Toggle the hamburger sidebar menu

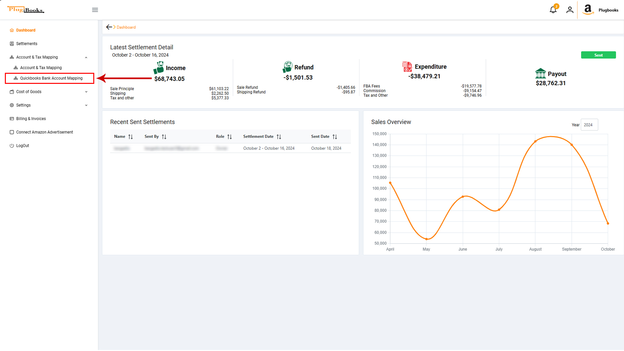95,10
